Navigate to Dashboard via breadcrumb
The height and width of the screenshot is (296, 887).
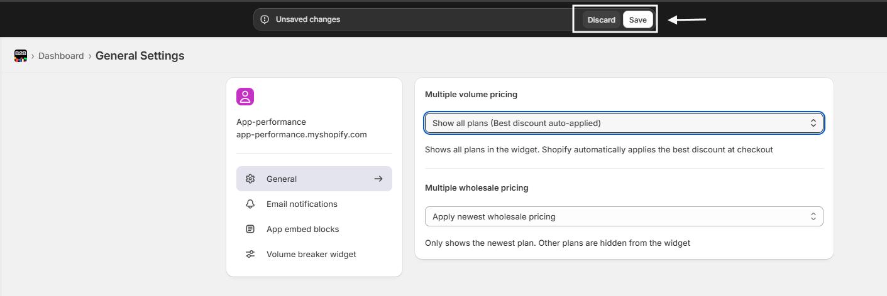pos(61,56)
